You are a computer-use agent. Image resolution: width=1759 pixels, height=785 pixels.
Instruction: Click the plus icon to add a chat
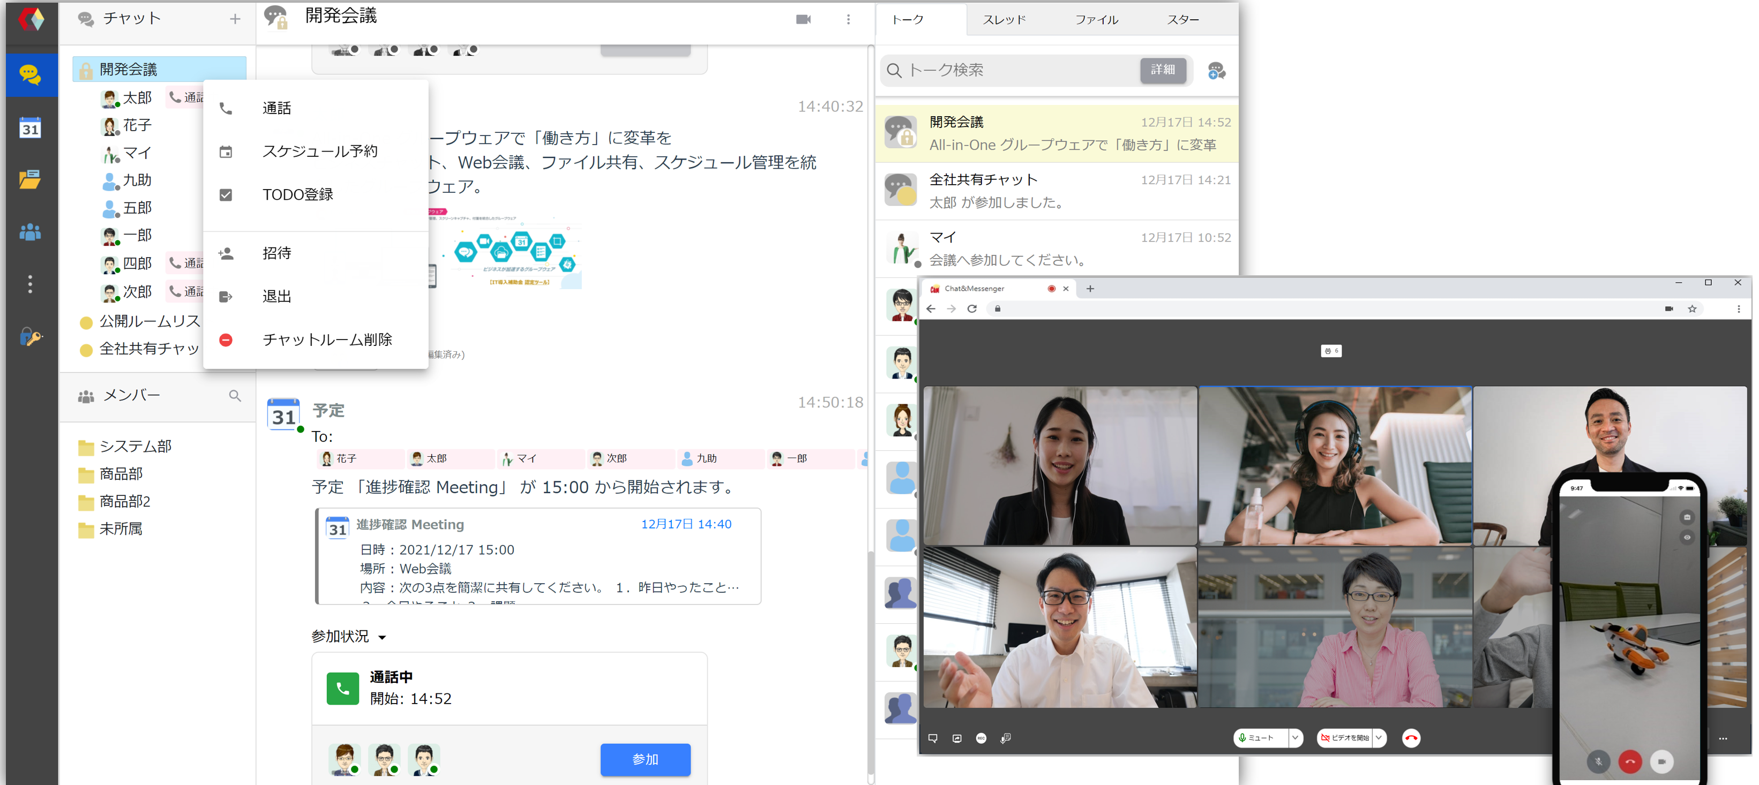235,19
